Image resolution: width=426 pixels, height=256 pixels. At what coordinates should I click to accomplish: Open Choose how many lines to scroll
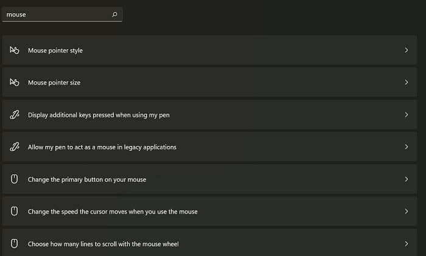tap(103, 244)
